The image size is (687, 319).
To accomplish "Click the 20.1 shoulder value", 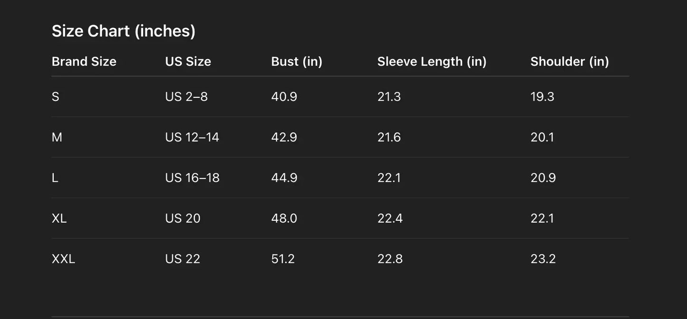I will [x=542, y=137].
